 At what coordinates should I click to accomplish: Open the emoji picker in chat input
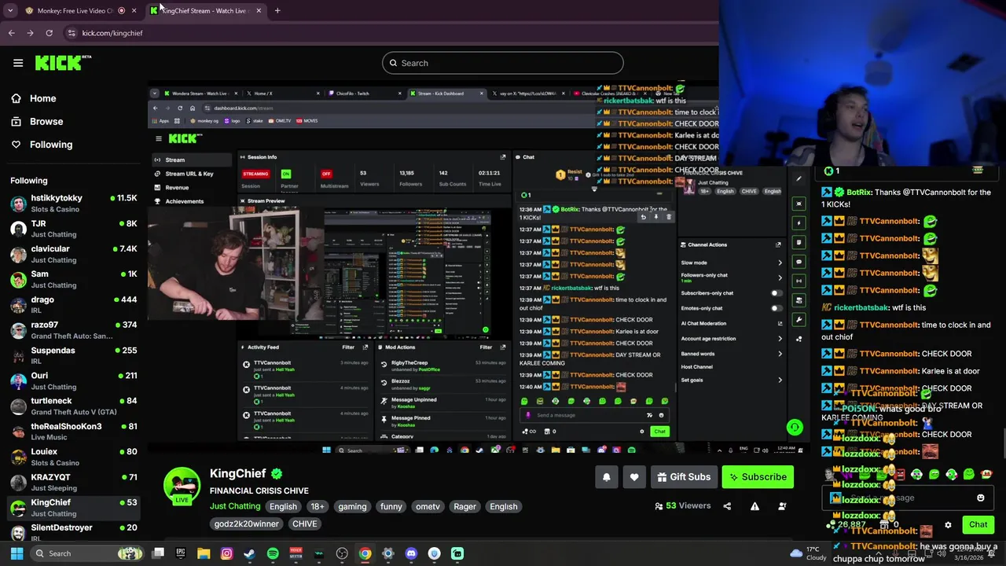coord(980,498)
